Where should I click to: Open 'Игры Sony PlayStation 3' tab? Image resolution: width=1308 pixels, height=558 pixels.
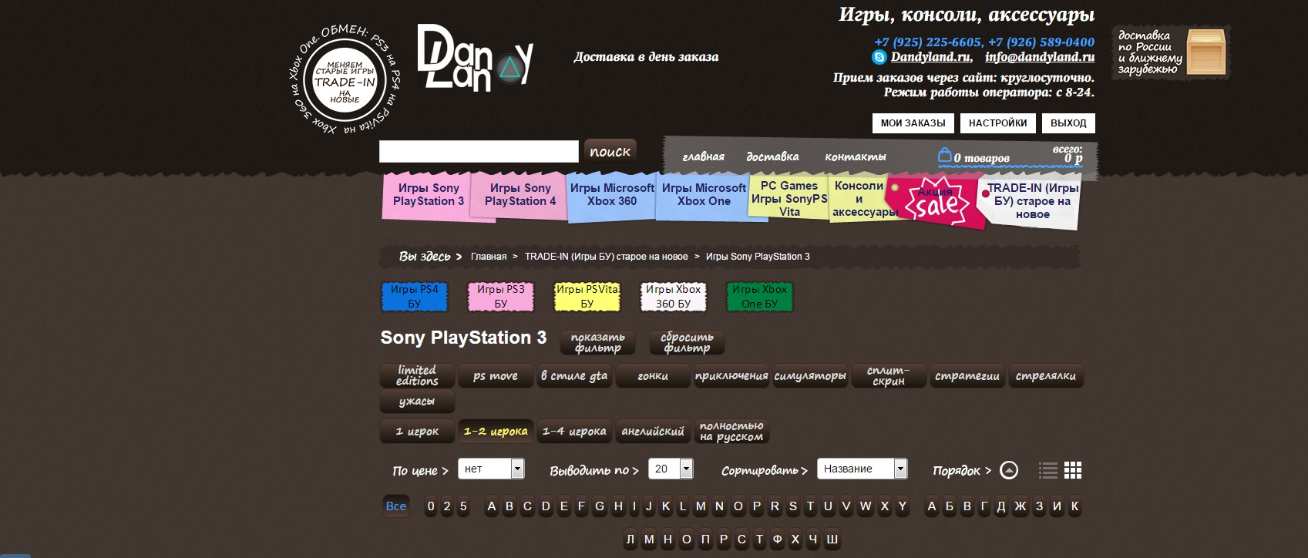tap(429, 195)
